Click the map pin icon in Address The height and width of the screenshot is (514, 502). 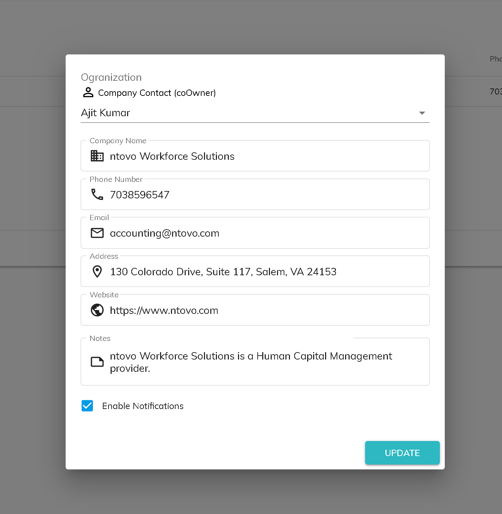97,272
